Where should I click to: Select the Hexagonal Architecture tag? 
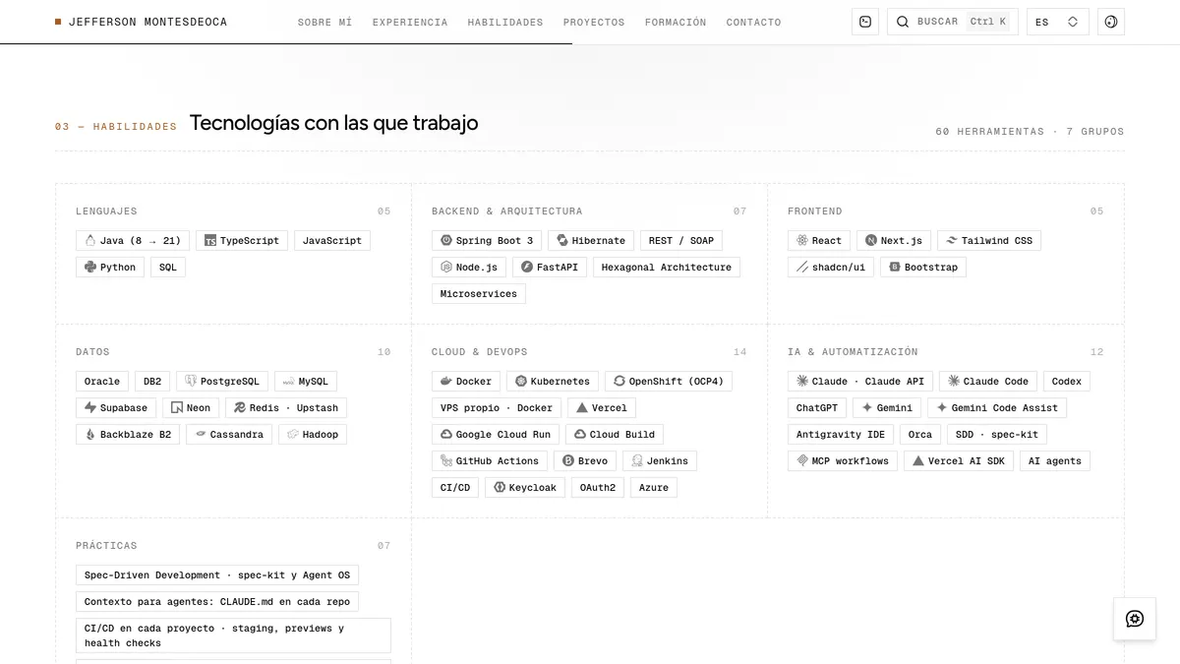[x=667, y=267]
